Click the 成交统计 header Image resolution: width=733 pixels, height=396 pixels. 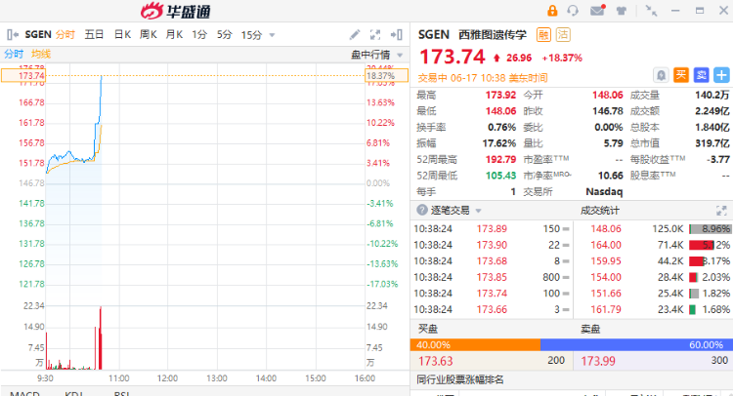[600, 211]
